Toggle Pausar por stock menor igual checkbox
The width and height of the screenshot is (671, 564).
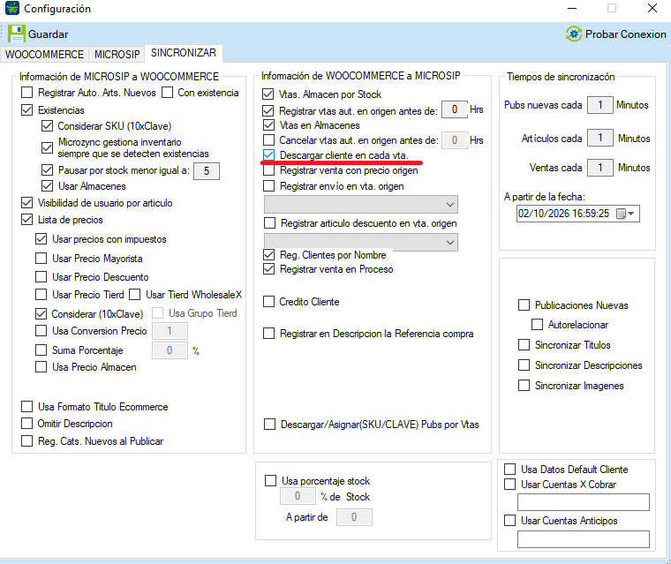[47, 169]
